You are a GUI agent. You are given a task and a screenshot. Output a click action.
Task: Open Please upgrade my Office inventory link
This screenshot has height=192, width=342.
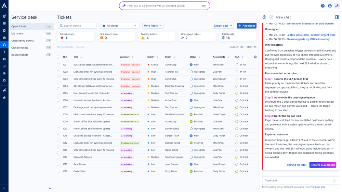[308, 39]
